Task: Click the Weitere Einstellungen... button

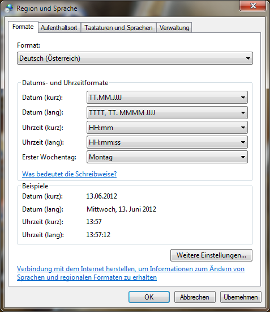Action: 212,255
